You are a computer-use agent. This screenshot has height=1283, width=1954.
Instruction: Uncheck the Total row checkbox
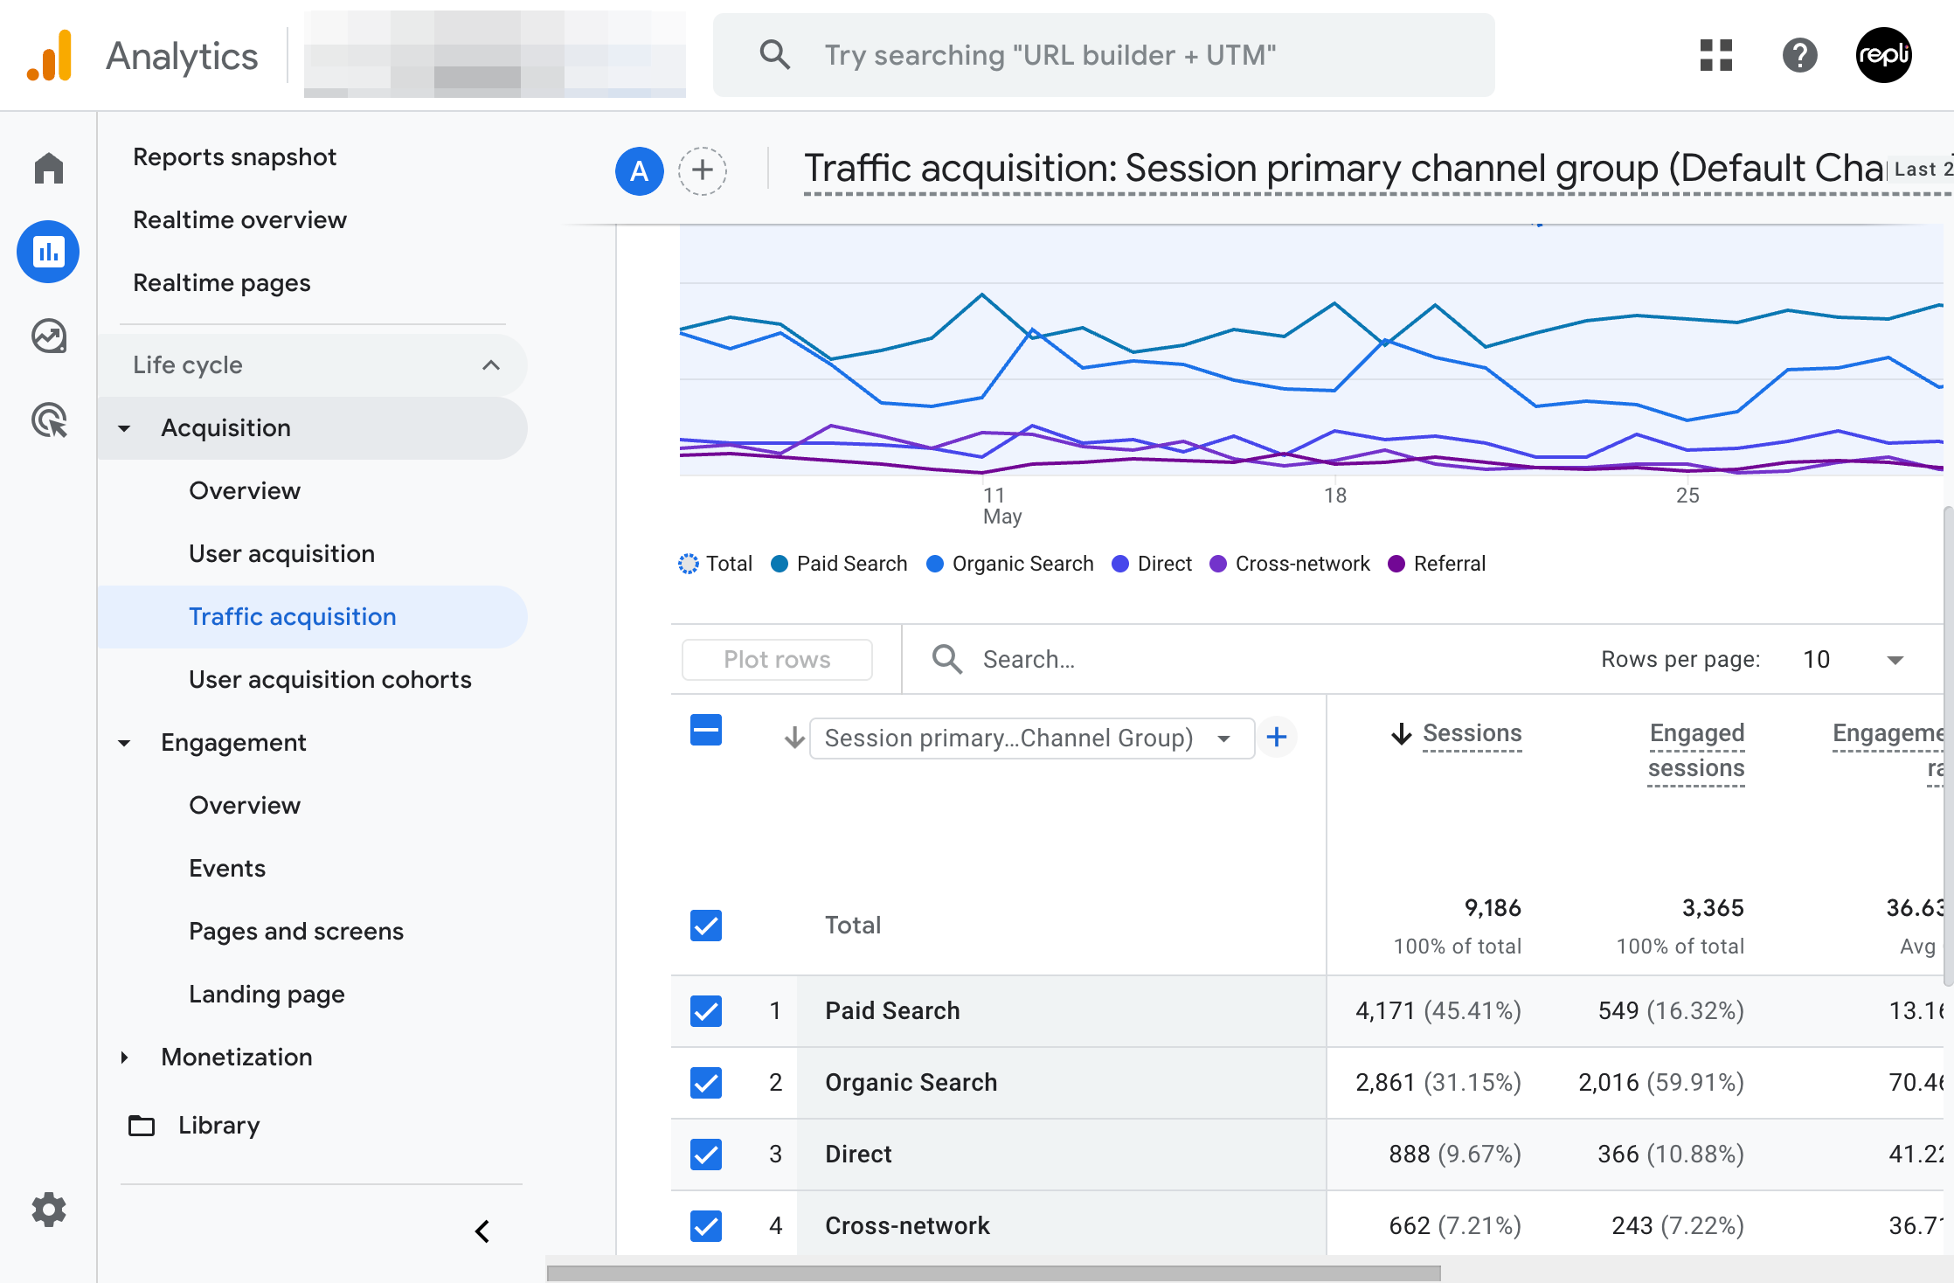coord(705,926)
